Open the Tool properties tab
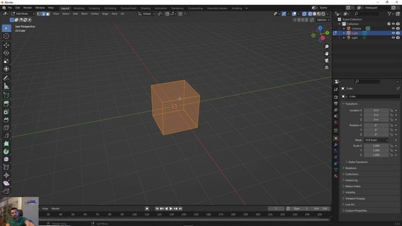This screenshot has width=402, height=226. point(336,89)
